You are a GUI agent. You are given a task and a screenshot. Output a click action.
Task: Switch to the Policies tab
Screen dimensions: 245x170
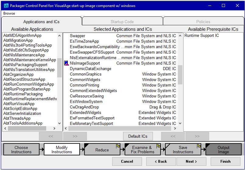click(203, 22)
